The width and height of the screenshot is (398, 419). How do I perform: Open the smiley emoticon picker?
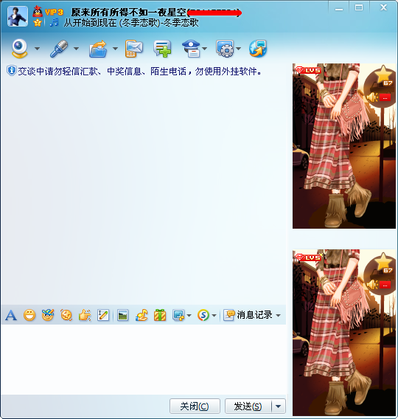29,315
